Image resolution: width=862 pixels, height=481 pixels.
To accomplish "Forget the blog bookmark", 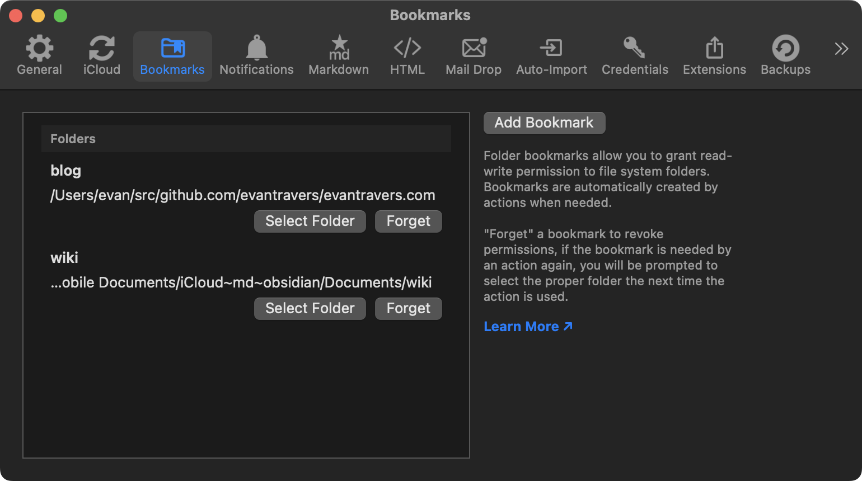I will tap(409, 221).
